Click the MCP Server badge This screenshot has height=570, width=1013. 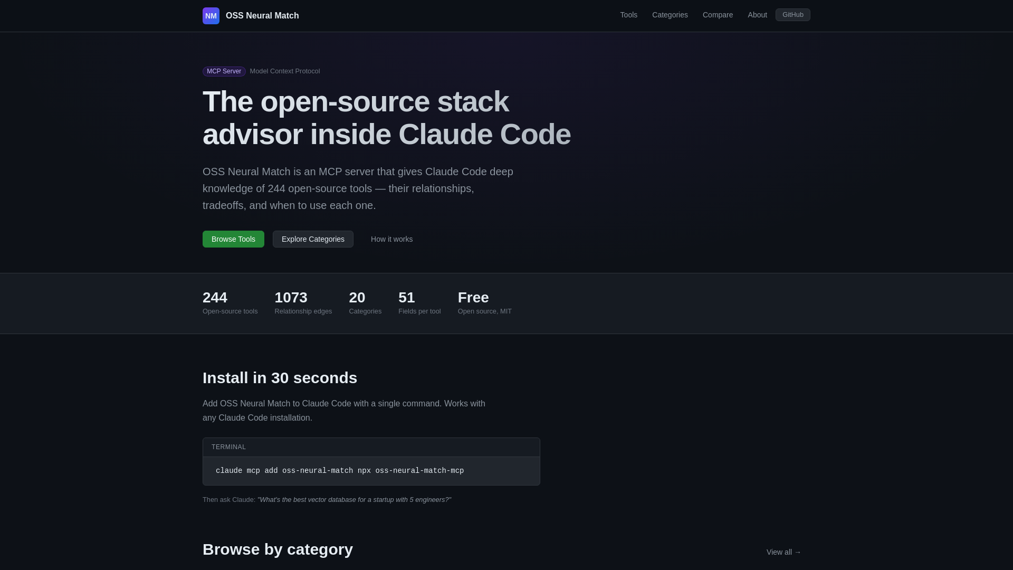pos(224,71)
